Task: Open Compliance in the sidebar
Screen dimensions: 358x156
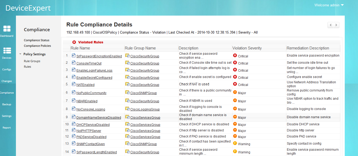Action: (x=7, y=93)
